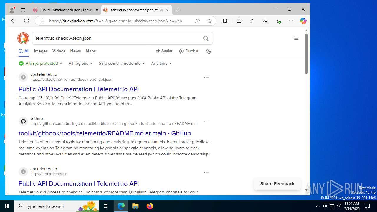Open toolkit/gitbook/tools/telemetrio/README.md GitHub link
The image size is (377, 212).
click(x=105, y=133)
